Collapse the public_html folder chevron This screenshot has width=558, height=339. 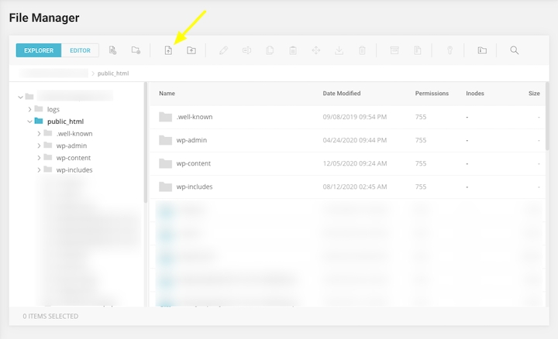(30, 122)
